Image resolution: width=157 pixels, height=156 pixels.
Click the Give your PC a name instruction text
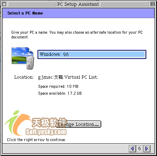(x=77, y=35)
